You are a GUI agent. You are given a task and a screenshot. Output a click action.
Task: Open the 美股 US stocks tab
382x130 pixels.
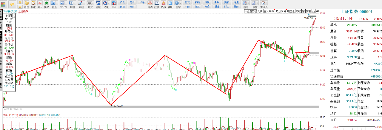(236, 6)
